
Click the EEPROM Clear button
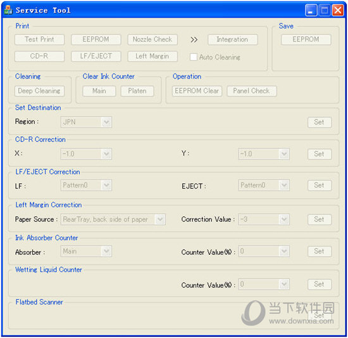pyautogui.click(x=197, y=91)
